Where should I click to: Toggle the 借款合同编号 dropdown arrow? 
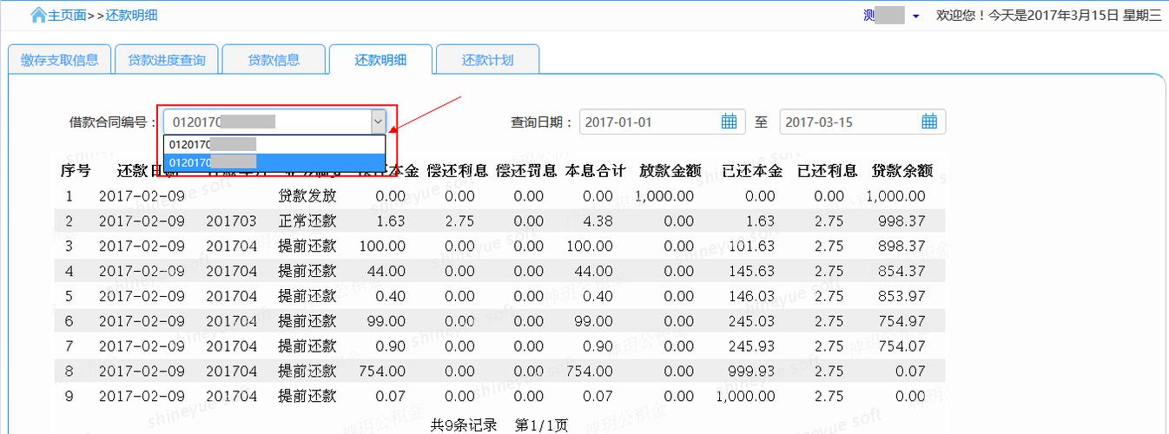pos(378,122)
